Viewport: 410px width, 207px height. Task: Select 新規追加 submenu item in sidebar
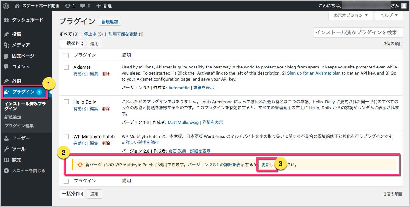coord(13,117)
